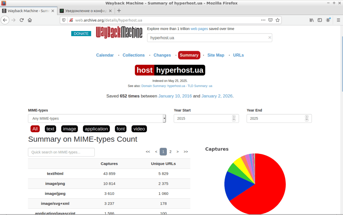Open the Save to Pocket icon
Screen dimensions: 343x215
point(270,20)
